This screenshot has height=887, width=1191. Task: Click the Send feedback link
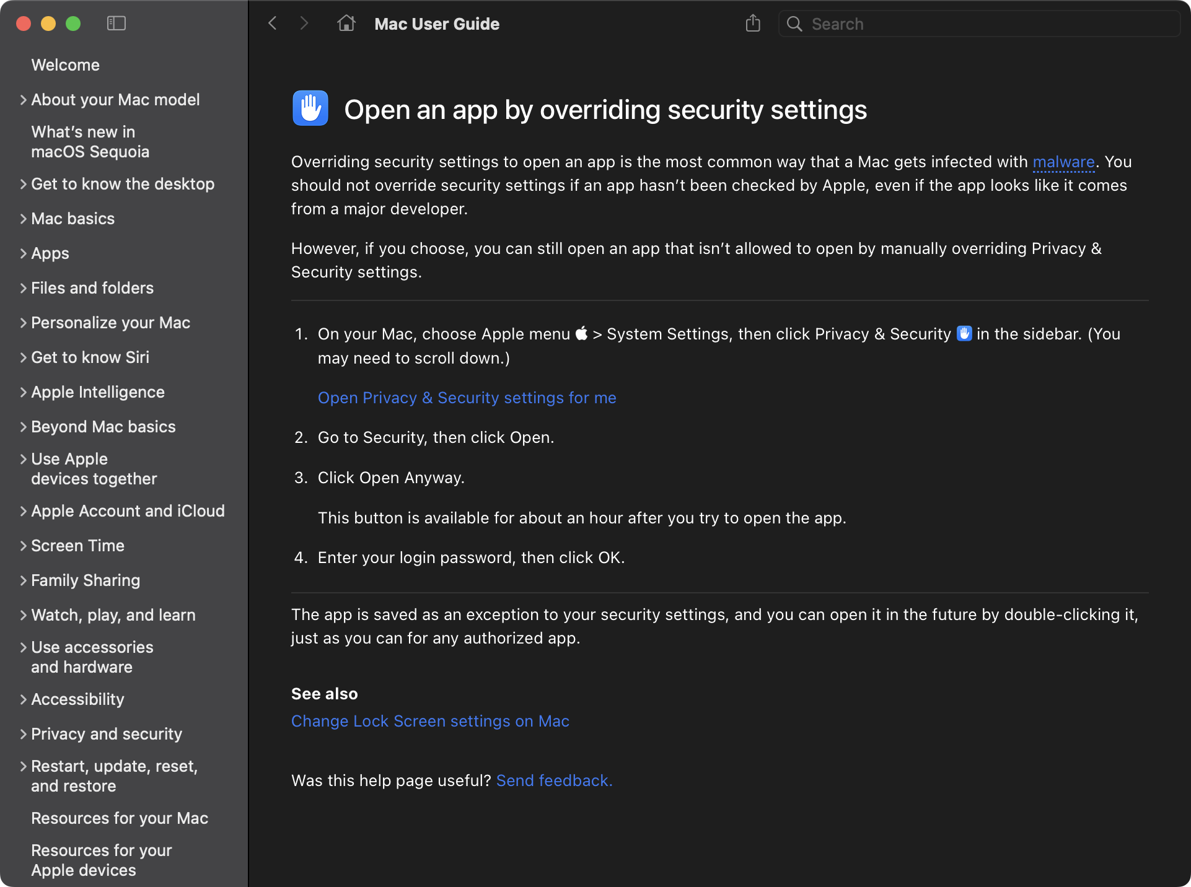click(x=554, y=780)
